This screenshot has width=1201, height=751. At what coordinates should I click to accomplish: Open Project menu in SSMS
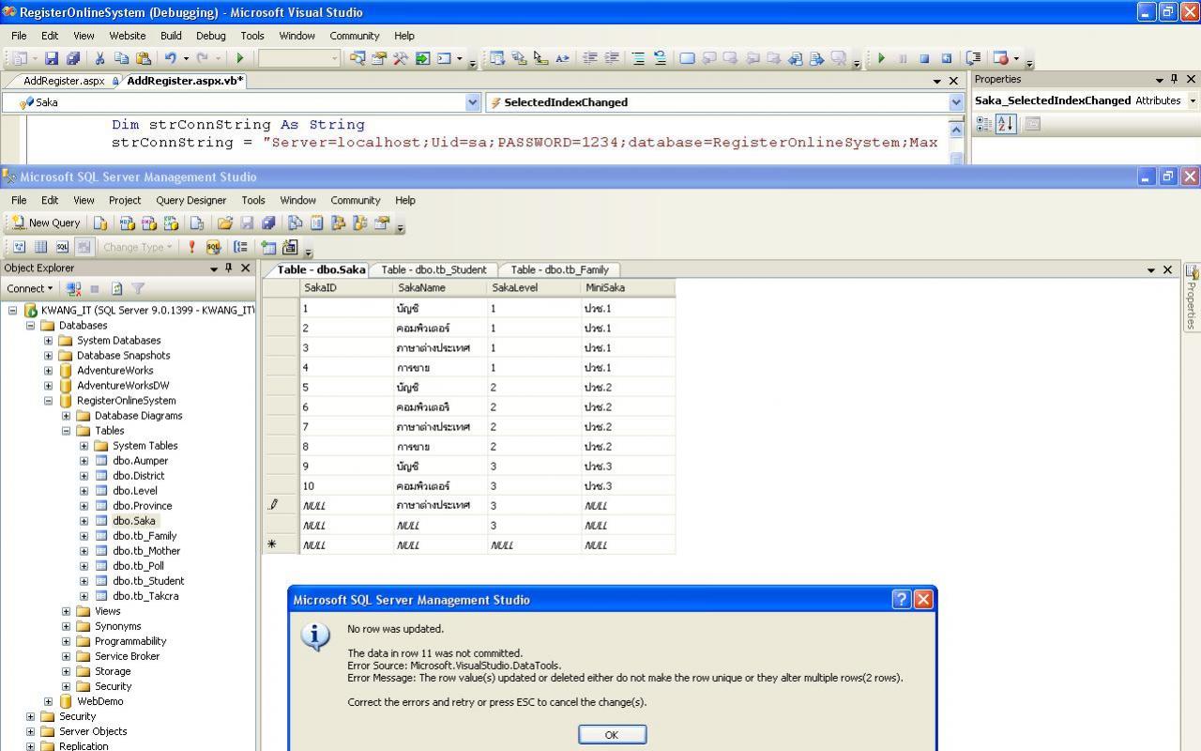tap(124, 200)
